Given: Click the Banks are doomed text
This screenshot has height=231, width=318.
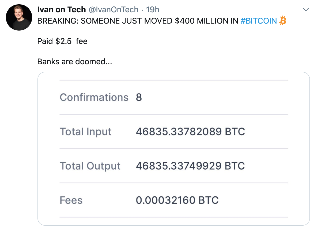Looking at the screenshot, I should click(x=75, y=62).
